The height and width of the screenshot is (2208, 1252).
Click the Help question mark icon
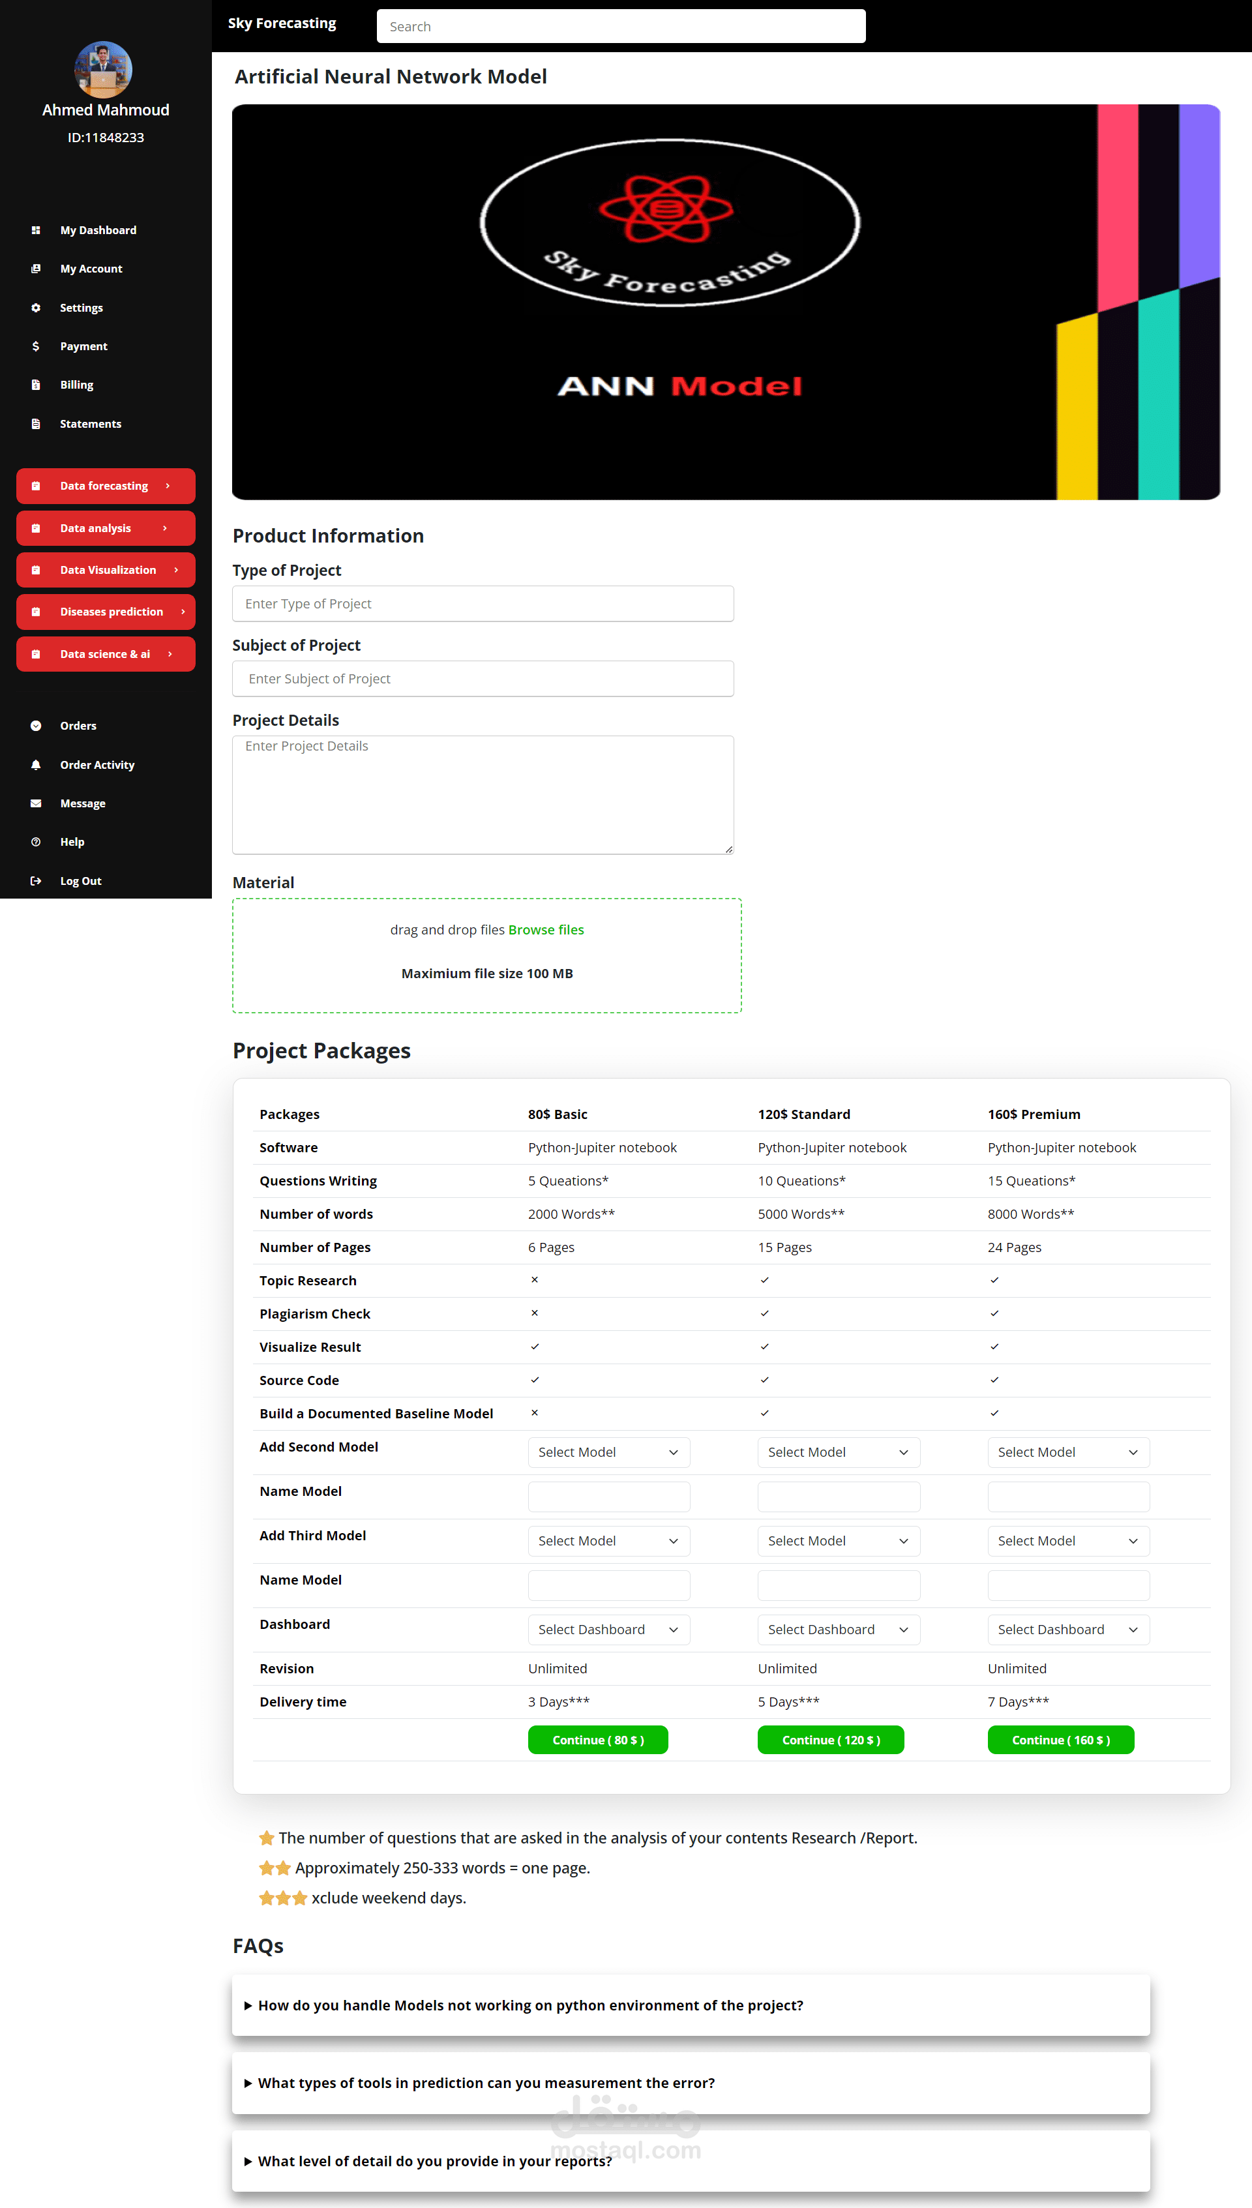click(x=35, y=842)
